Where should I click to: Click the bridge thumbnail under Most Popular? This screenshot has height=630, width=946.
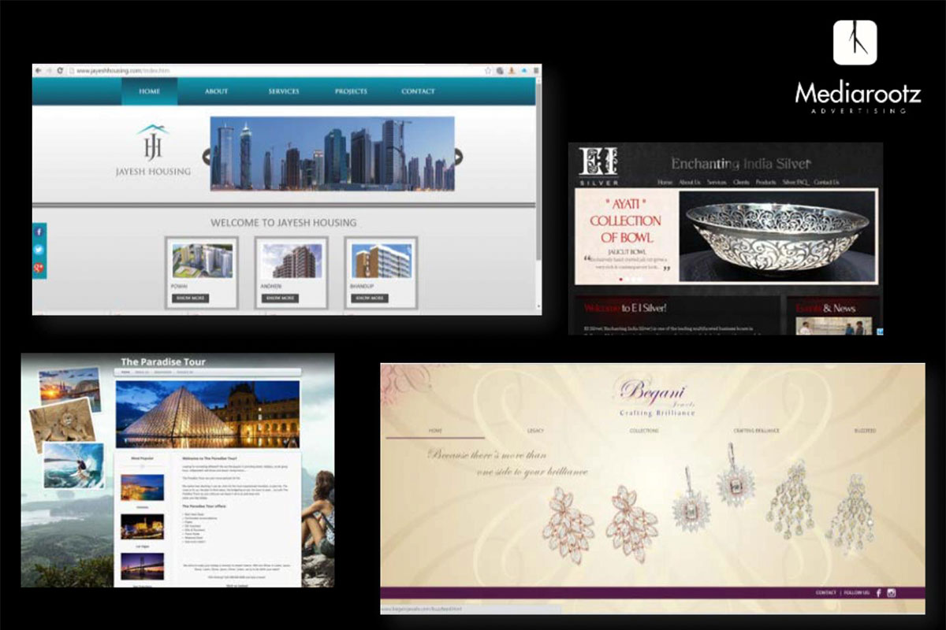142,565
